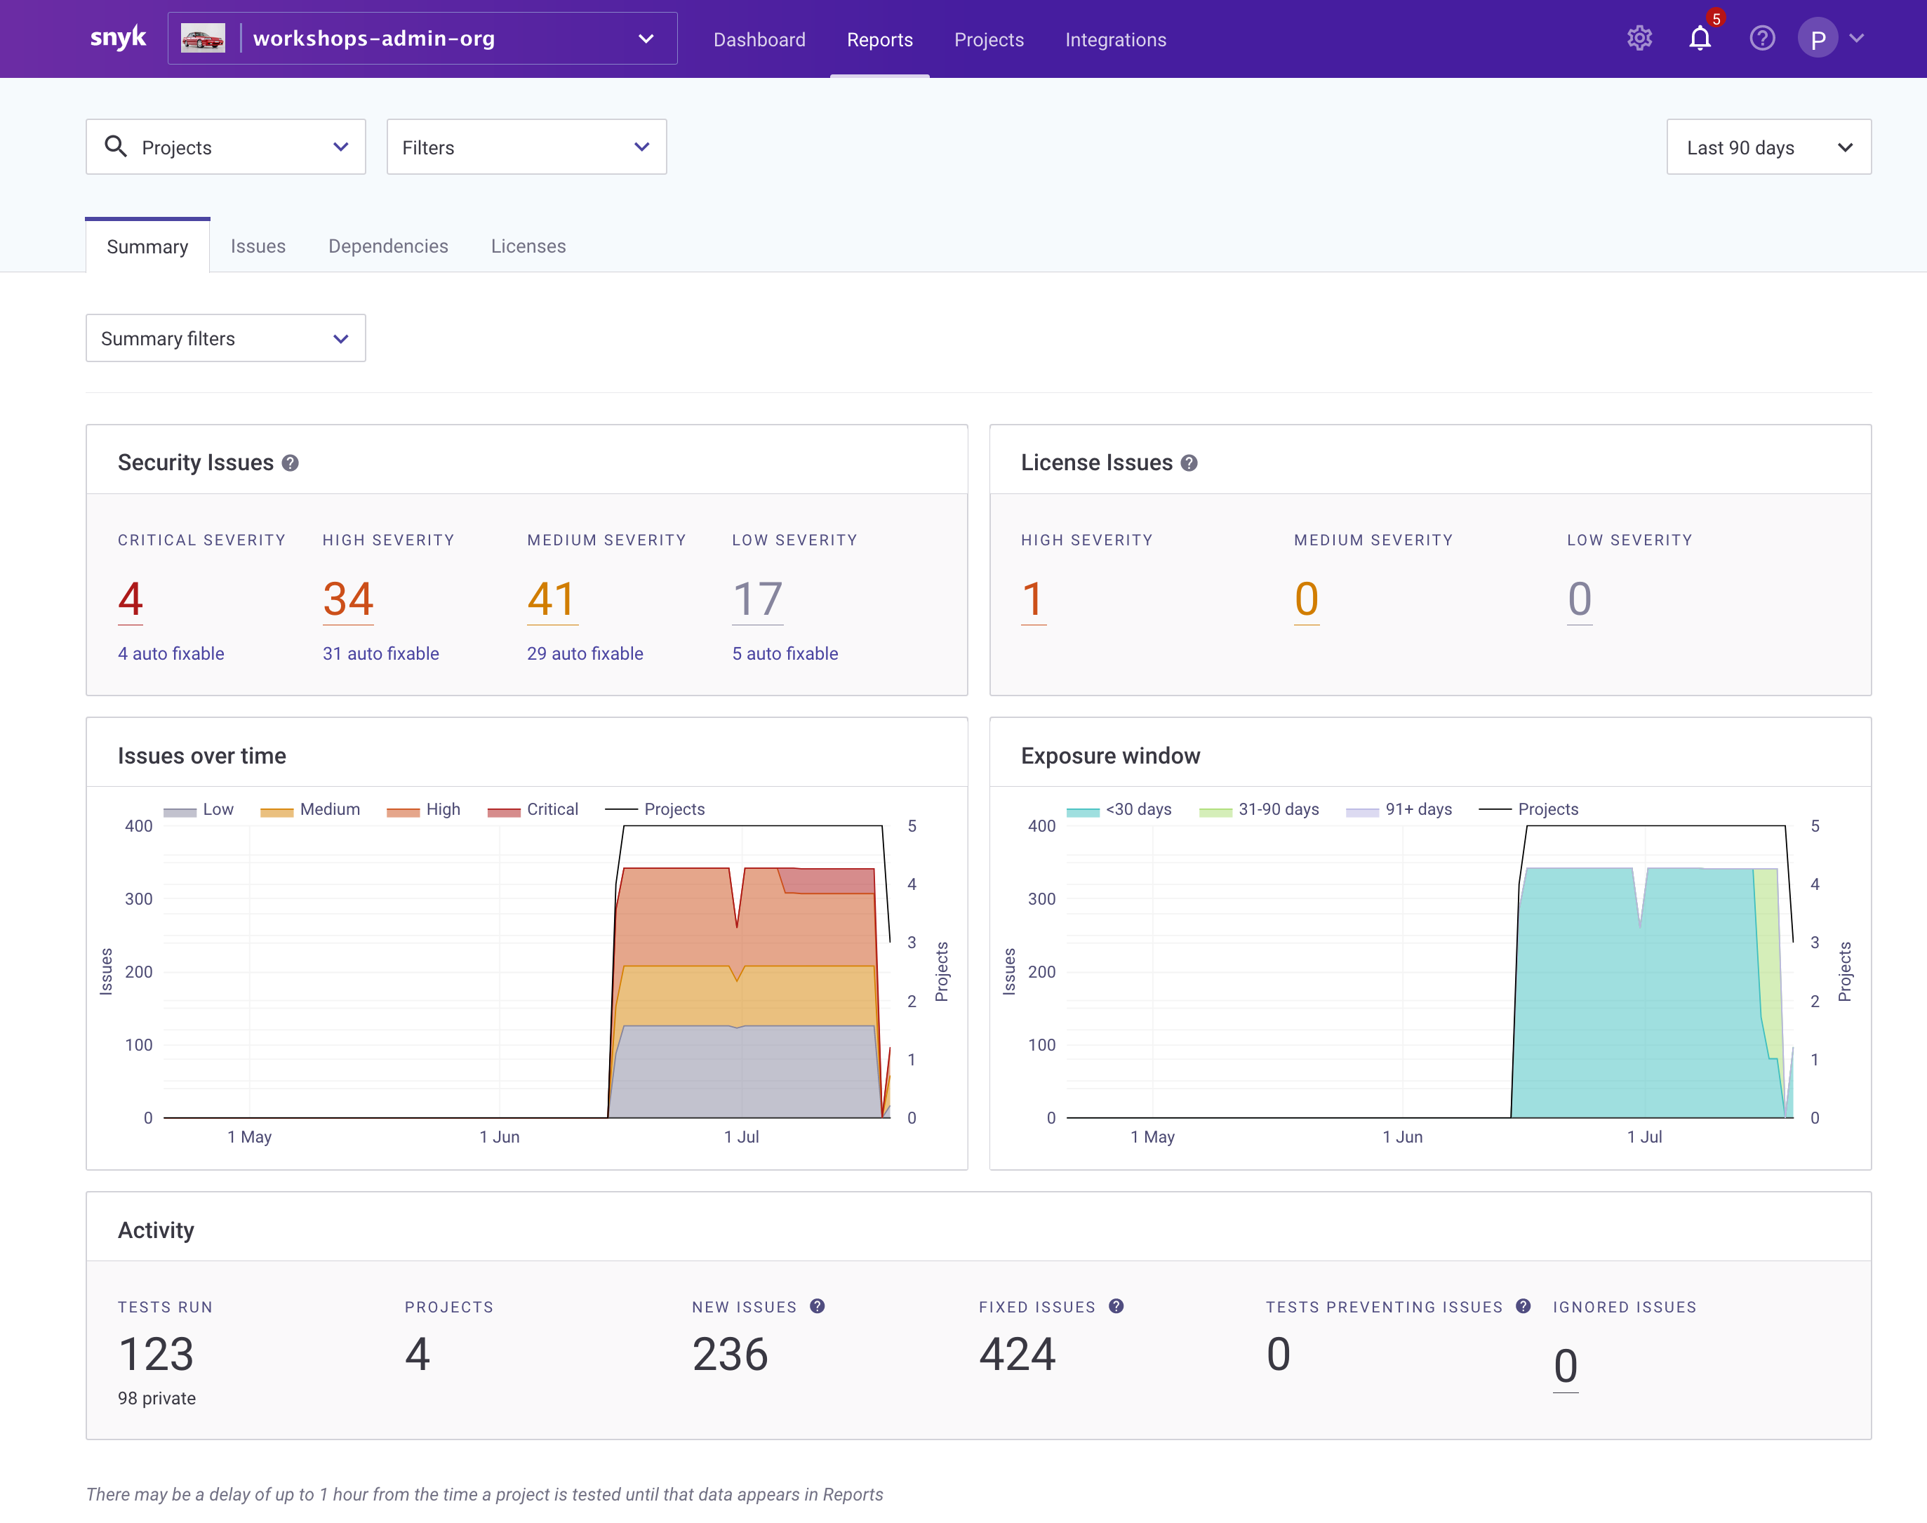
Task: Open the 1 high severity license issue
Action: click(x=1032, y=599)
